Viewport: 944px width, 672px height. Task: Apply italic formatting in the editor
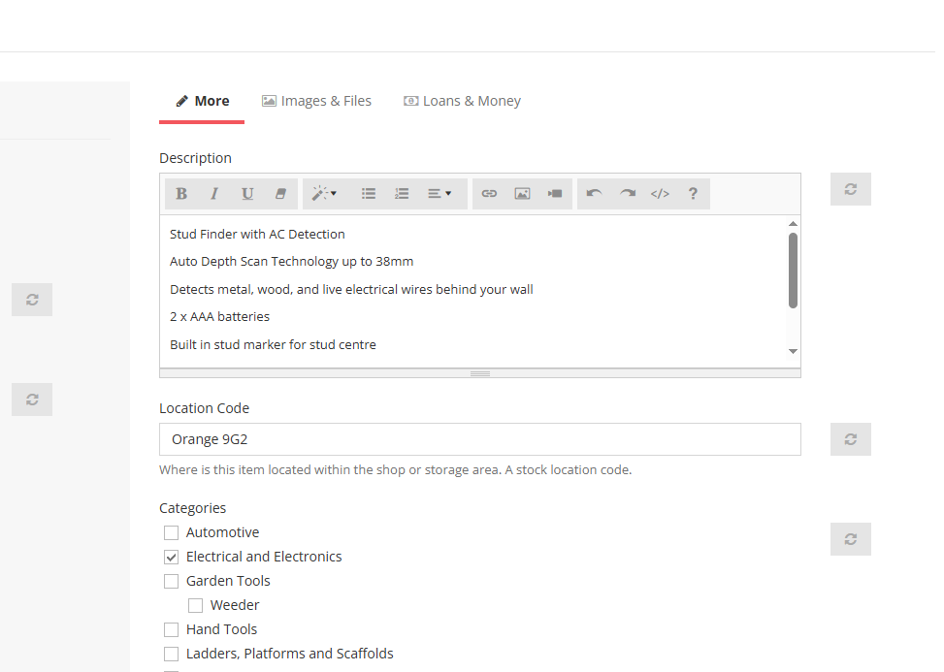click(x=214, y=194)
